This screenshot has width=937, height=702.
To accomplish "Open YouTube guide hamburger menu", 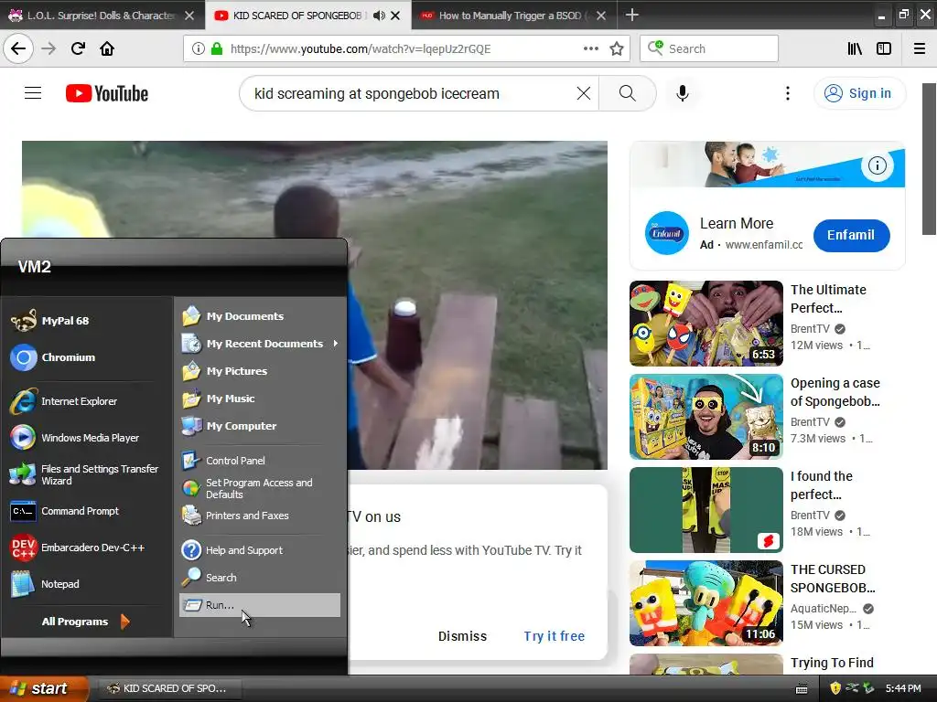I will (33, 93).
